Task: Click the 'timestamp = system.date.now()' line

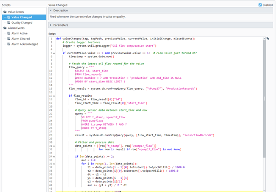Action: tap(91, 56)
